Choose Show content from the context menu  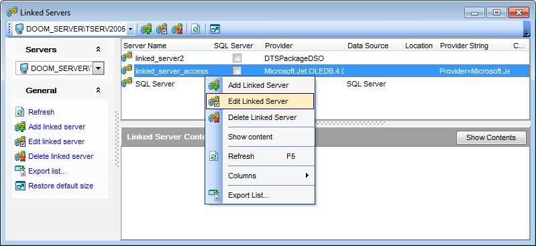click(260, 137)
